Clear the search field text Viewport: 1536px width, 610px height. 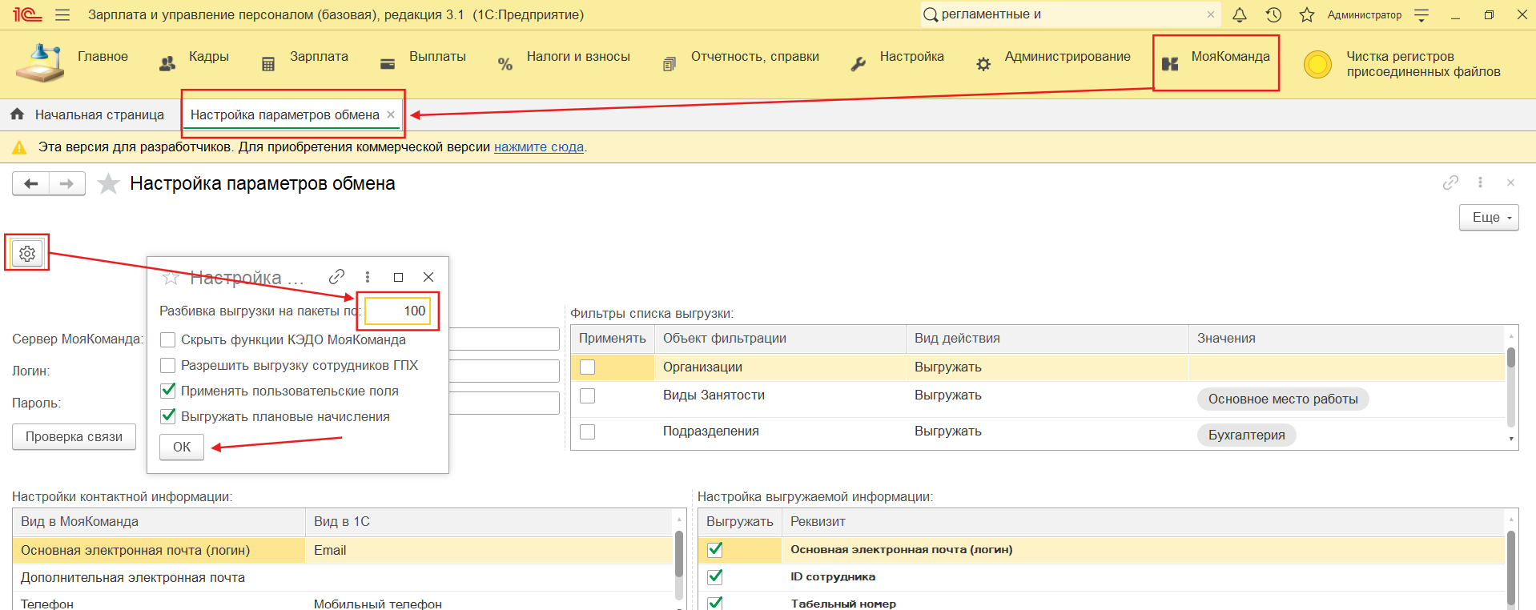(1211, 14)
